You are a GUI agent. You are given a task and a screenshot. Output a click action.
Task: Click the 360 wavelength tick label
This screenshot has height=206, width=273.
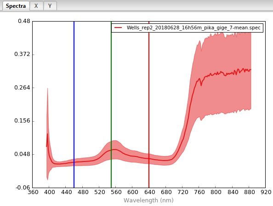click(x=33, y=192)
